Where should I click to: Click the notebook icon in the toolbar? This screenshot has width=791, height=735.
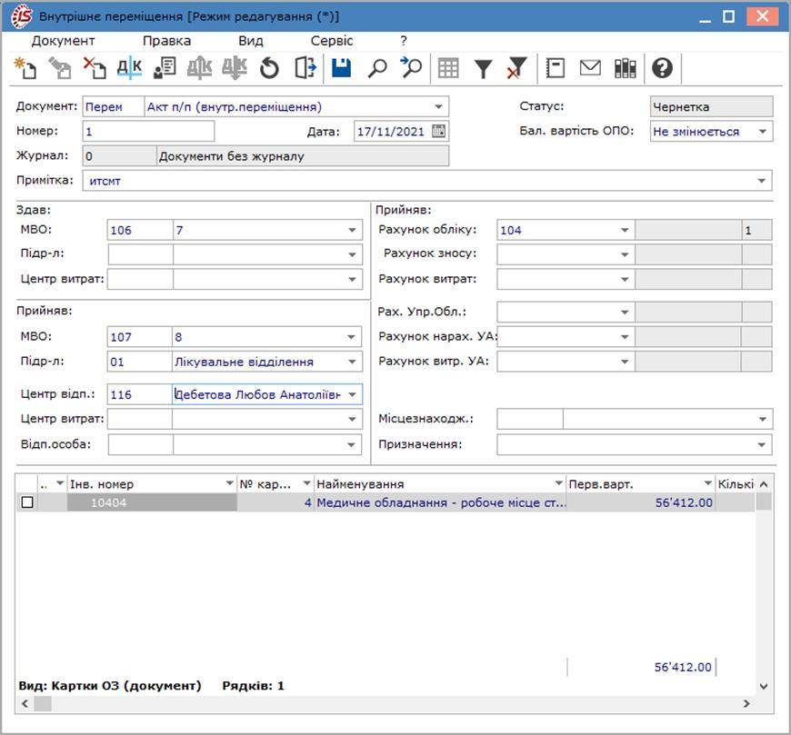556,68
